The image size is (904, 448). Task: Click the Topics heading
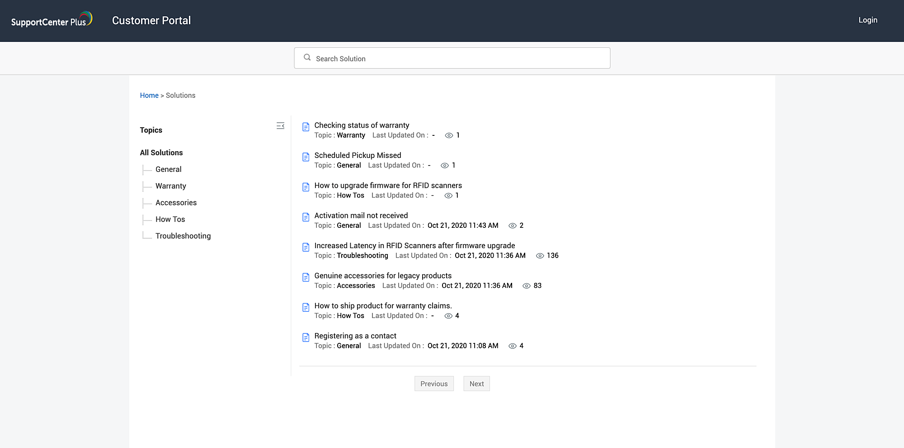click(x=151, y=130)
